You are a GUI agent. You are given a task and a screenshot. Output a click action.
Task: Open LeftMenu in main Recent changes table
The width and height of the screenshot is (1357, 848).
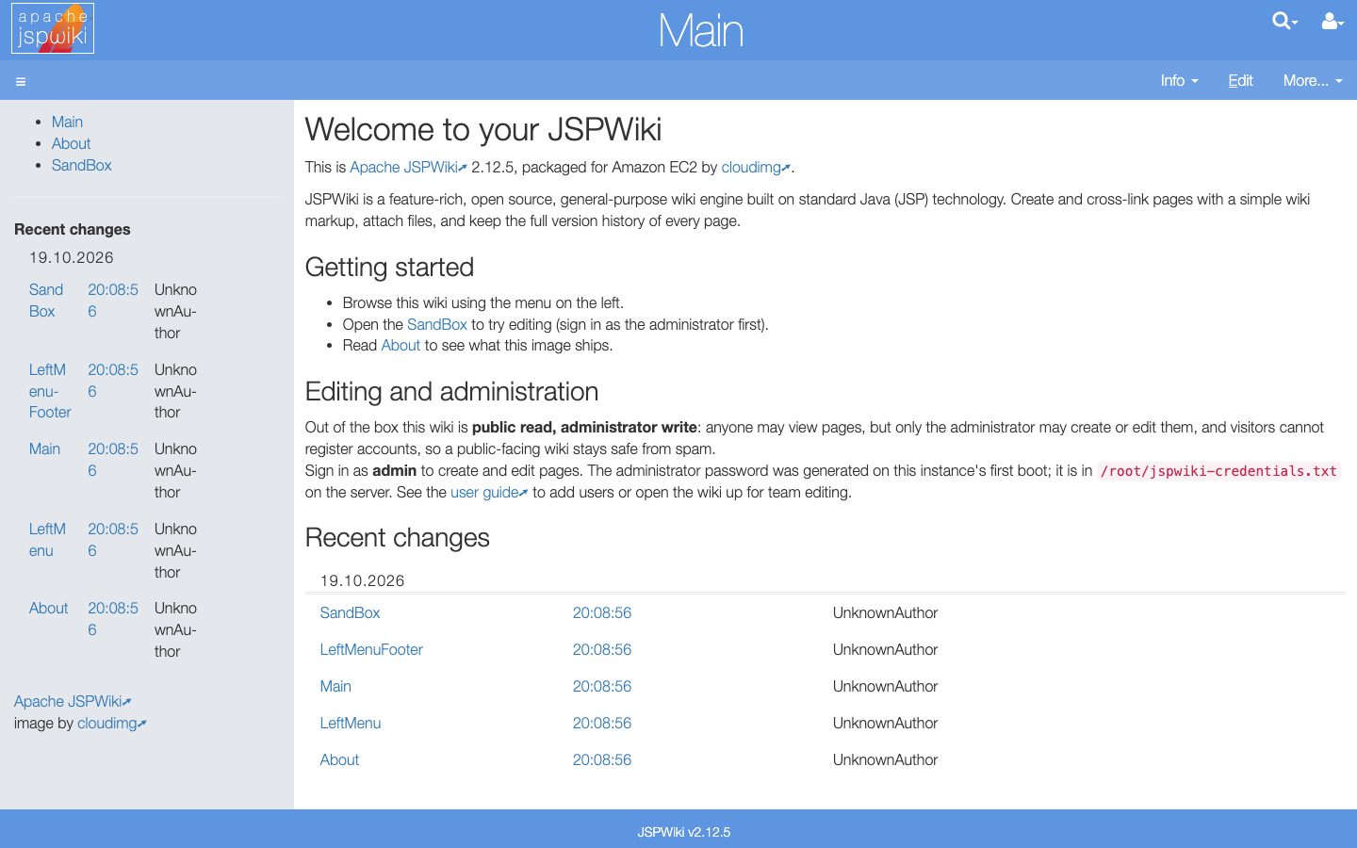point(351,723)
